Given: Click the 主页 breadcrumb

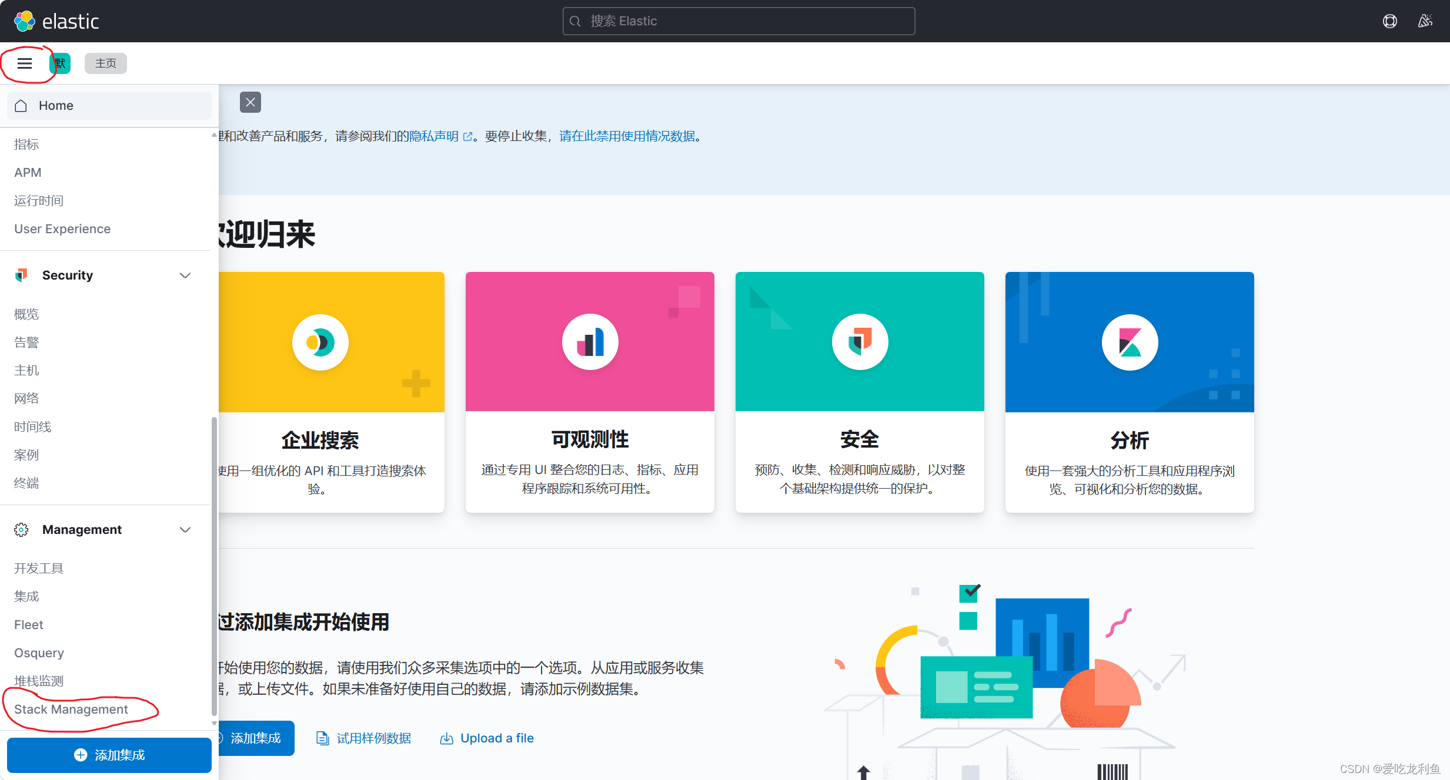Looking at the screenshot, I should (106, 63).
